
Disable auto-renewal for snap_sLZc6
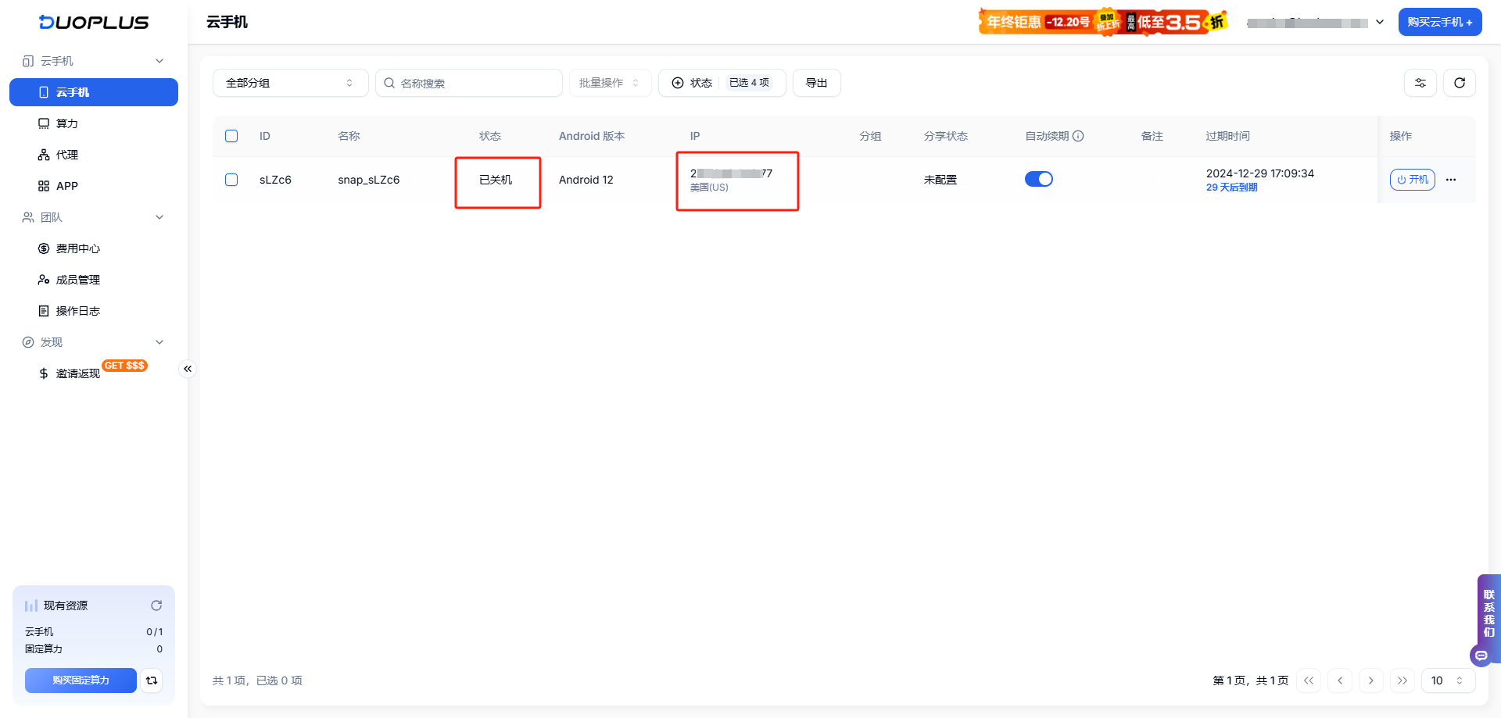[x=1039, y=178]
